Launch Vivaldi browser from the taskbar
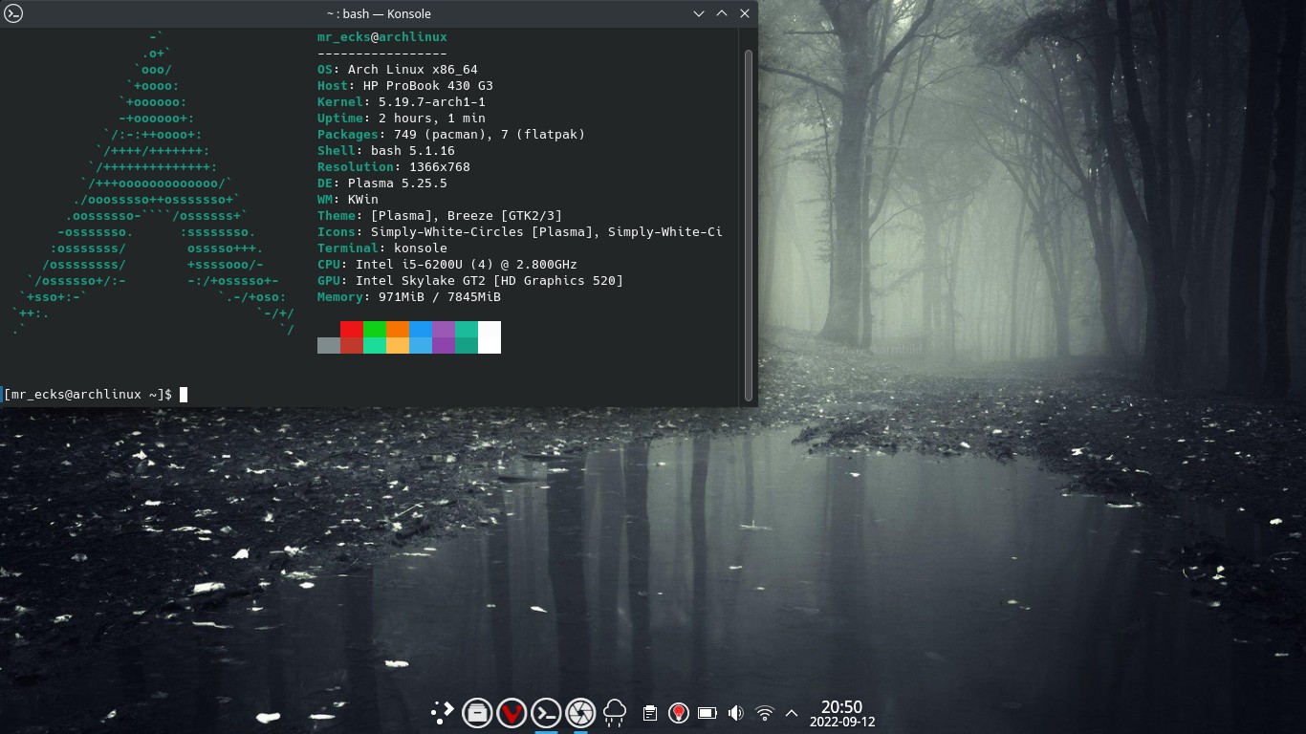Image resolution: width=1306 pixels, height=734 pixels. 512,712
